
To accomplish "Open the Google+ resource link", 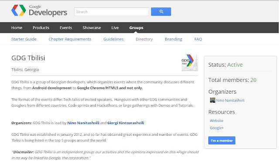I will click(217, 128).
